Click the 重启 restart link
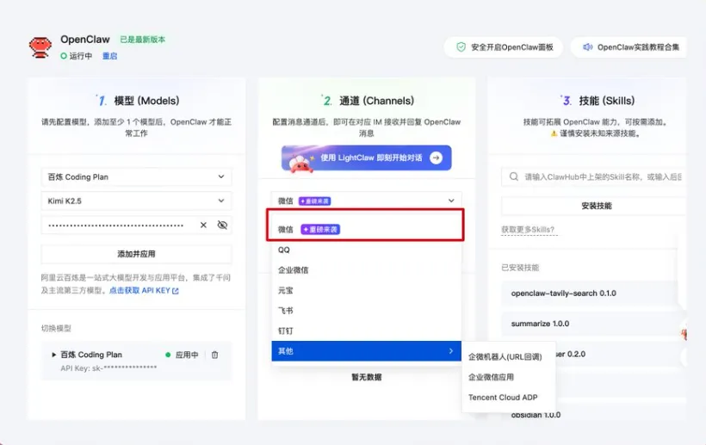 click(109, 56)
